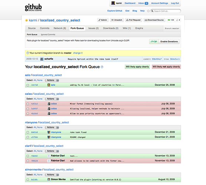The image size is (206, 185).
Task: Click the Unwatch button
Action: (x=117, y=20)
